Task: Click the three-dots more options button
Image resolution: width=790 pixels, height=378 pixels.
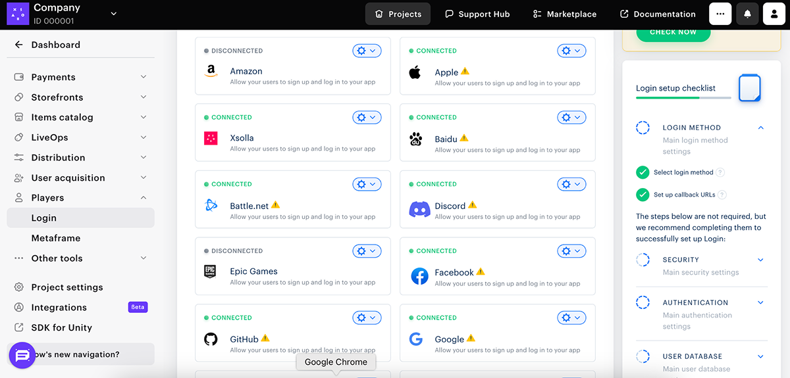Action: pos(720,14)
